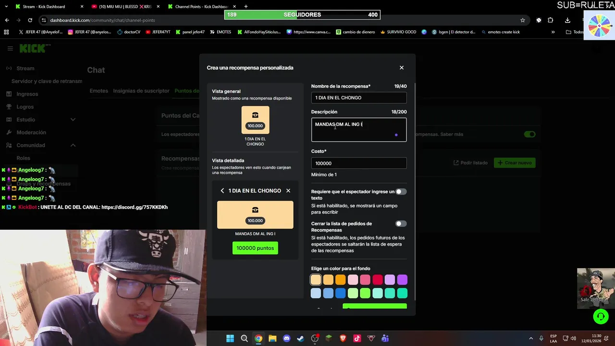Open the Minecraft block icon in taskbar

coord(329,338)
